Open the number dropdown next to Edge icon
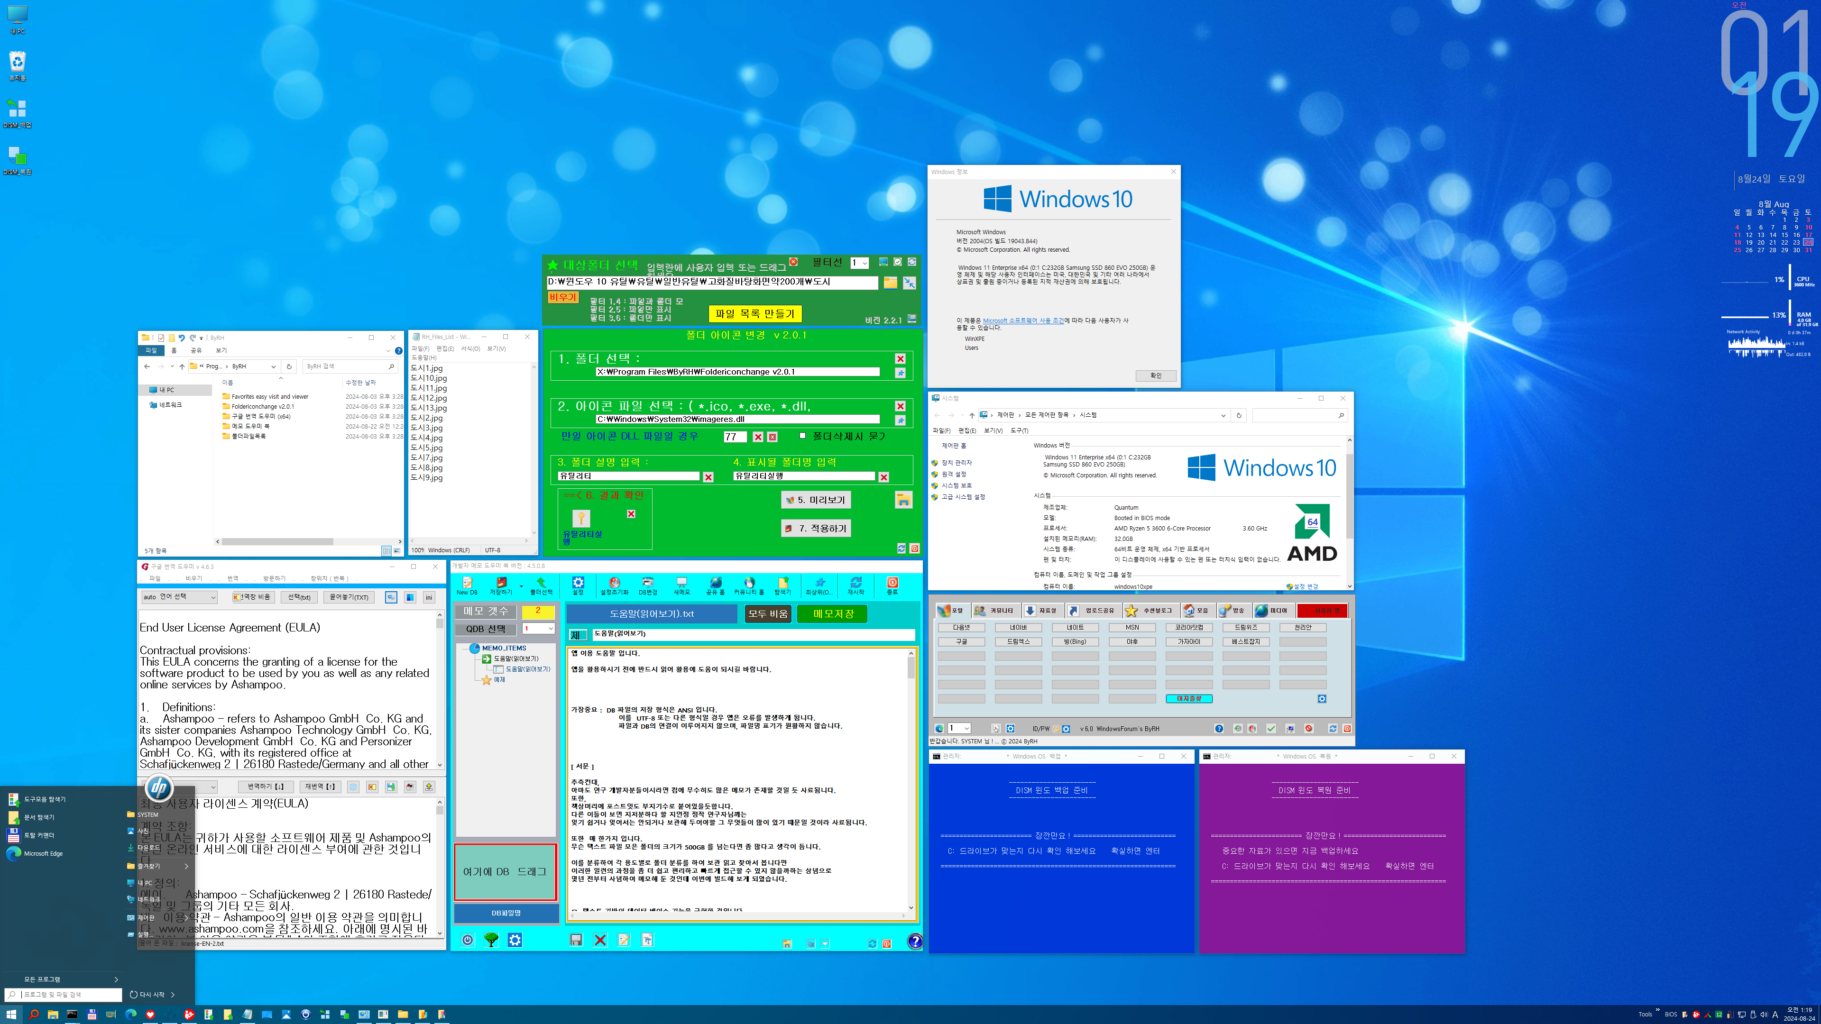 pos(959,729)
